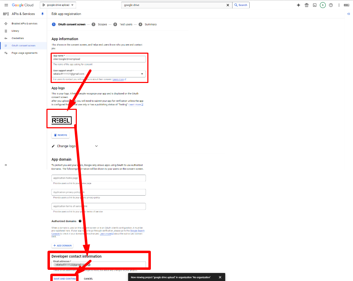Select OAuth consent screen in sidebar
This screenshot has height=281, width=353.
[23, 45]
